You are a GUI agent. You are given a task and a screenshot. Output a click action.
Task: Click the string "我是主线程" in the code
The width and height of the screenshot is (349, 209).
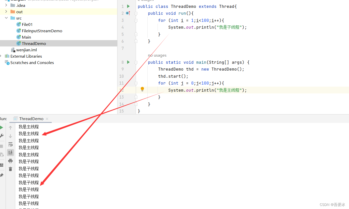click(229, 90)
